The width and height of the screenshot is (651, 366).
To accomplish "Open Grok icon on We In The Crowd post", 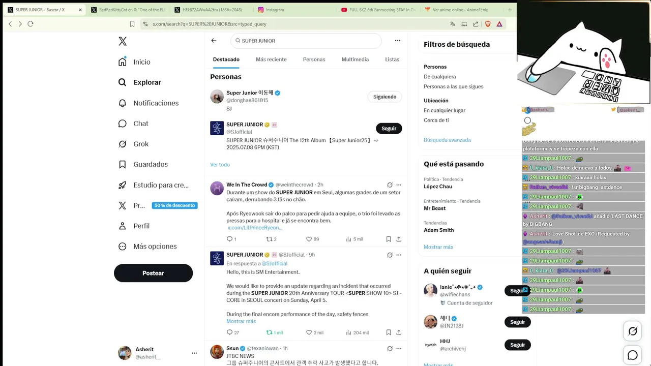I will [390, 185].
